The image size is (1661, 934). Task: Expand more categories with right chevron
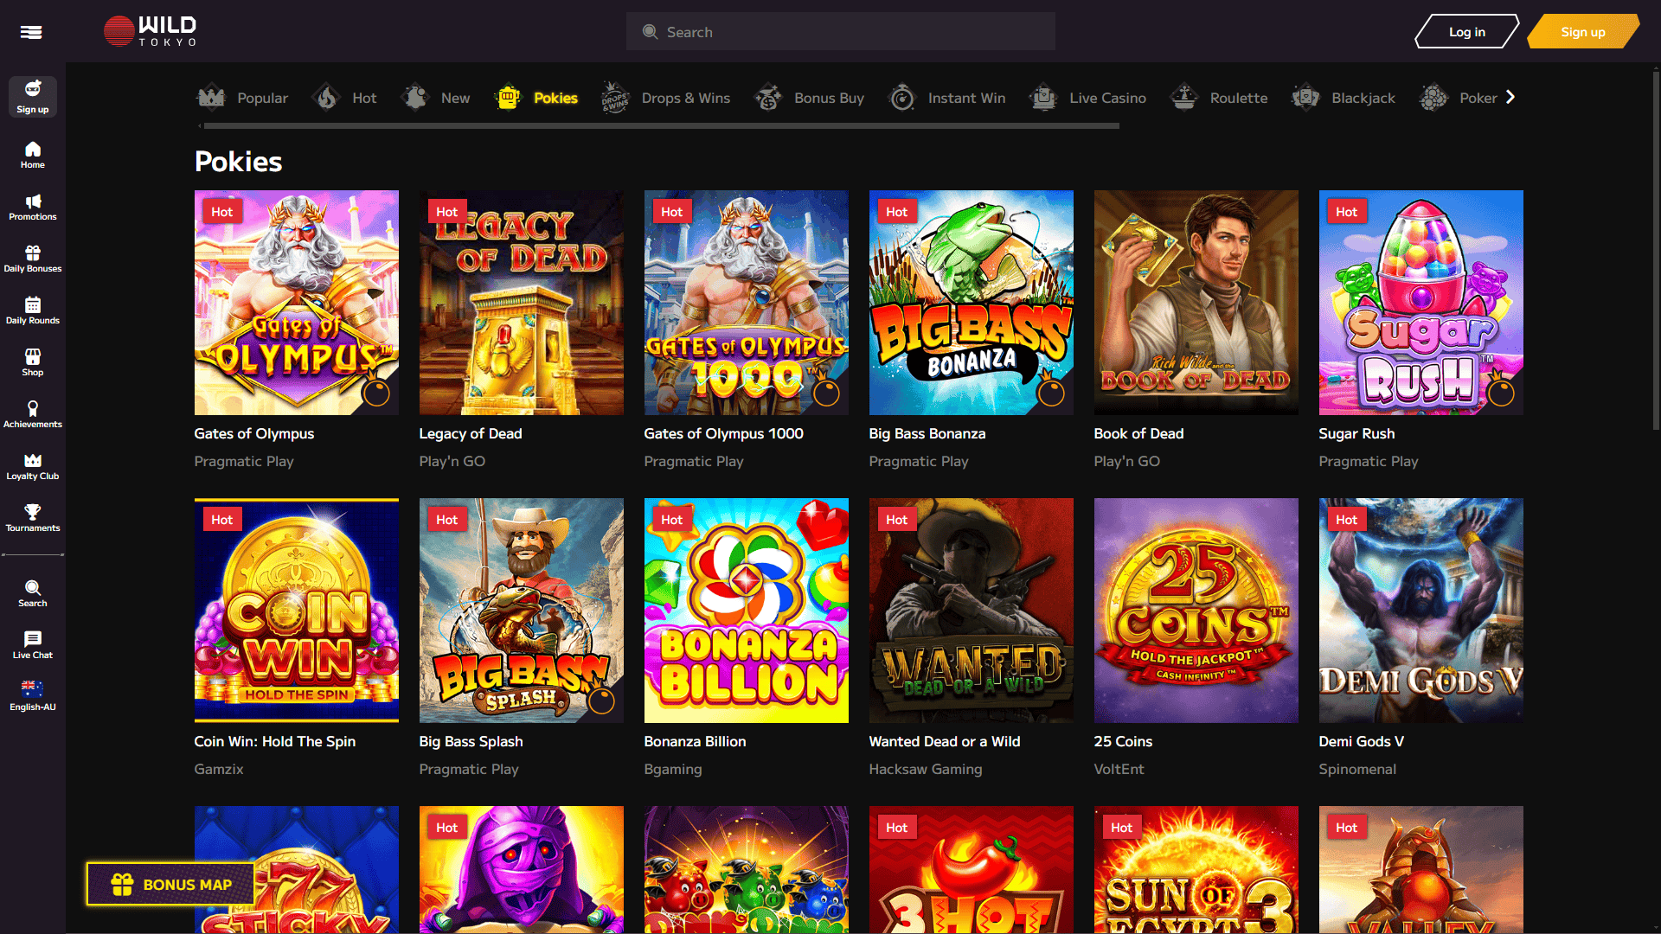[1510, 97]
